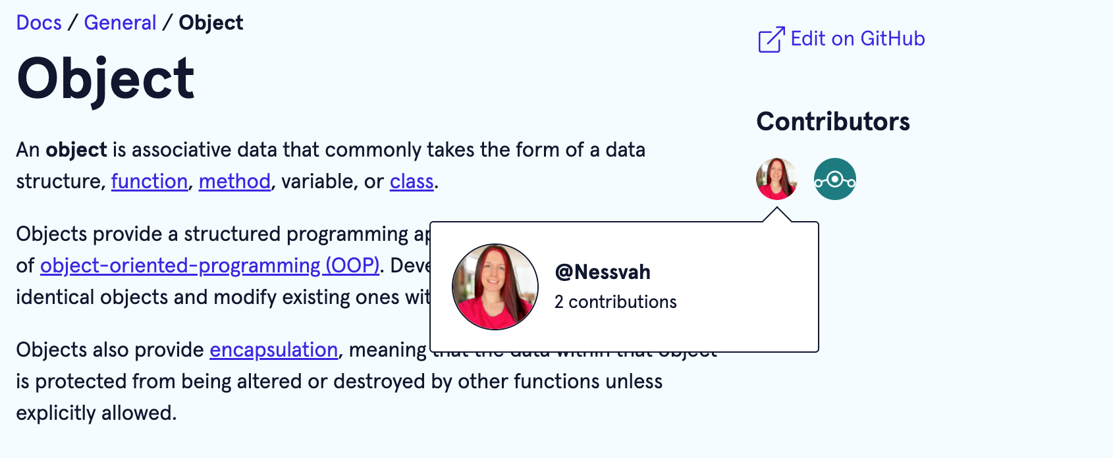The image size is (1113, 458).
Task: Open the function definition link
Action: tap(149, 181)
